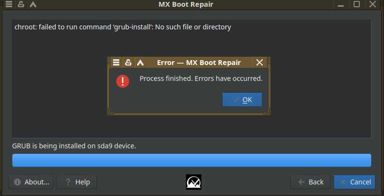Viewport: 384px width, 196px height.
Task: Cancel the boot repair process
Action: (355, 182)
